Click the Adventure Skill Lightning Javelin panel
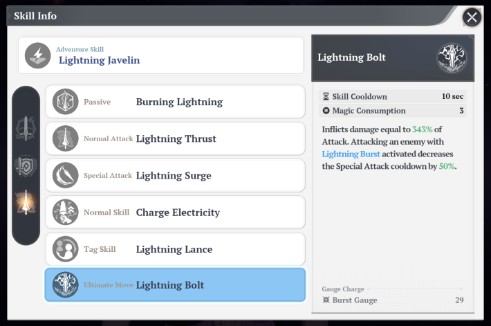This screenshot has height=326, width=491. (x=160, y=55)
